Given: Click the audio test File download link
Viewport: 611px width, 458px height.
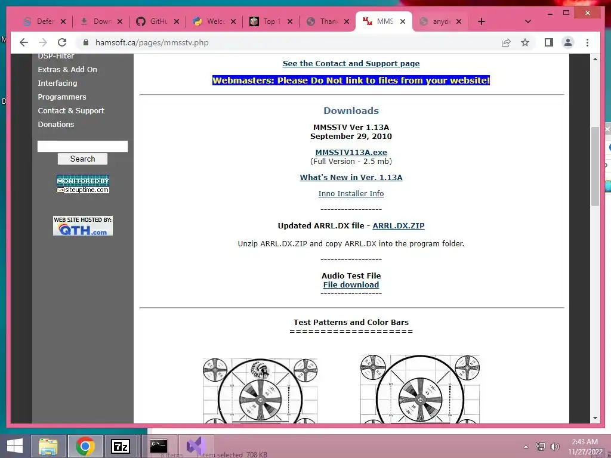Looking at the screenshot, I should (x=351, y=284).
